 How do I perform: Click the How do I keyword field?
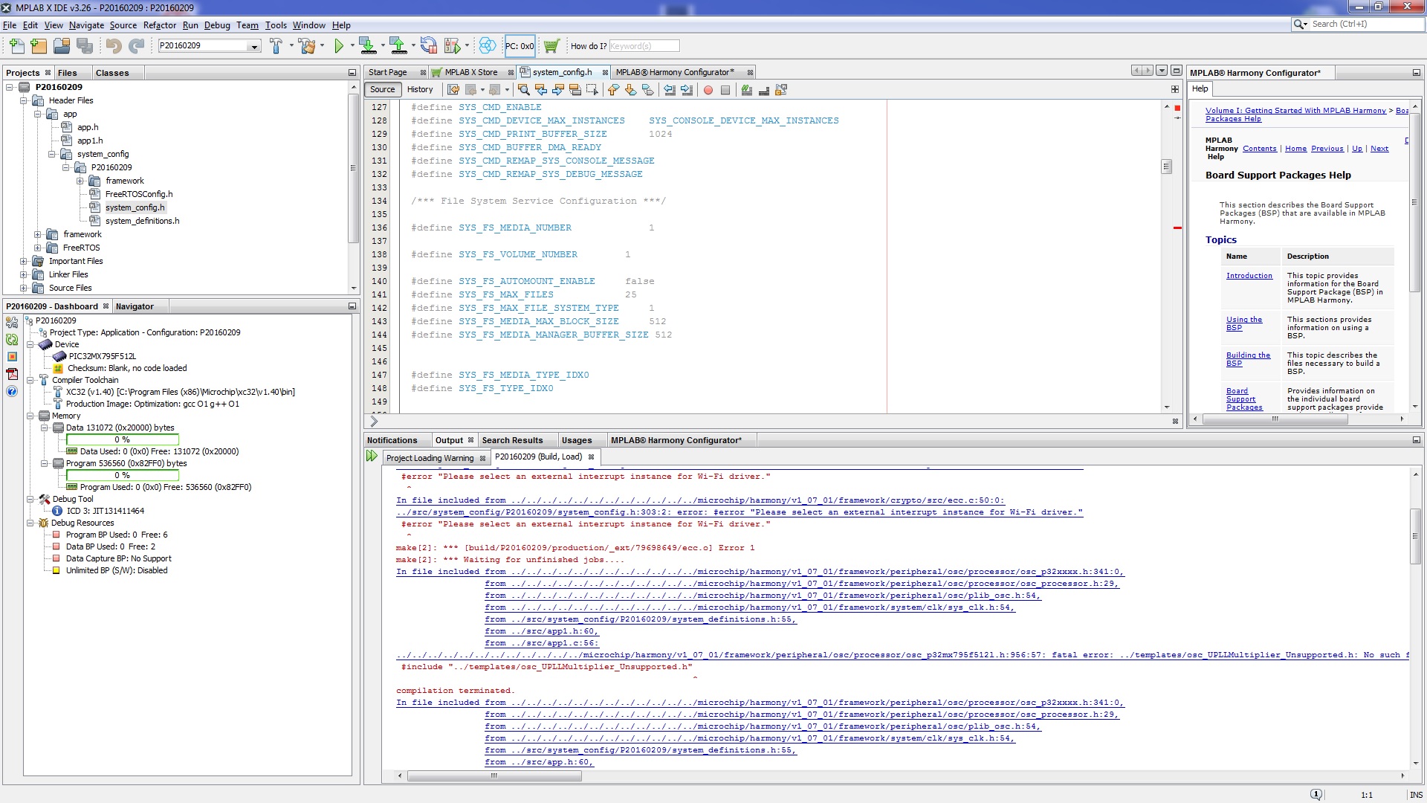point(644,46)
